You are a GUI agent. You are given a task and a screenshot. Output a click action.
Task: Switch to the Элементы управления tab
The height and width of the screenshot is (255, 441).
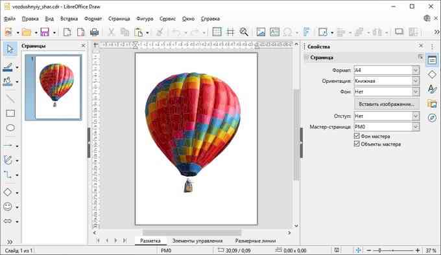[x=197, y=241]
